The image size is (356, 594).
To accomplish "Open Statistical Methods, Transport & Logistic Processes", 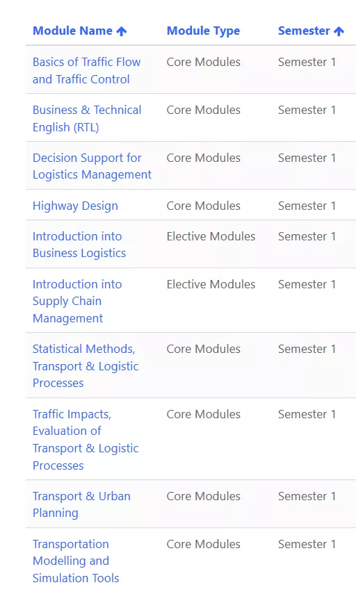I will [x=86, y=365].
